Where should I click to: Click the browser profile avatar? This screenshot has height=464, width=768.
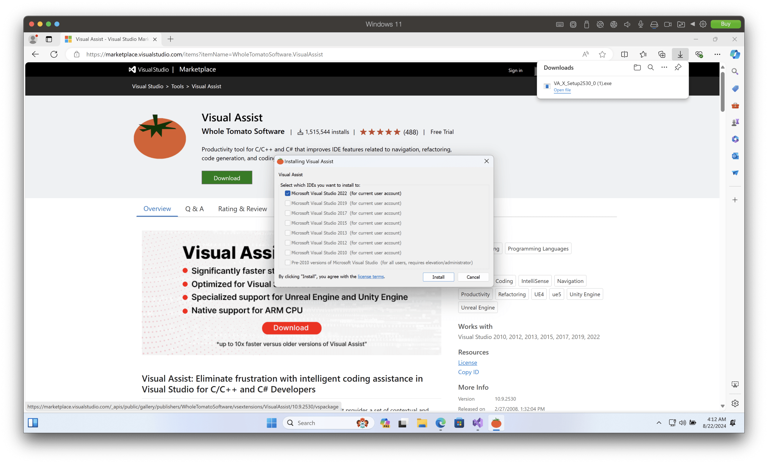33,39
